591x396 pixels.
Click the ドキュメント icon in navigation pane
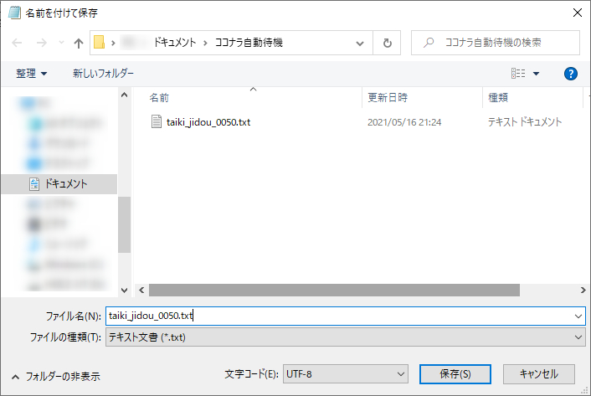pos(34,184)
